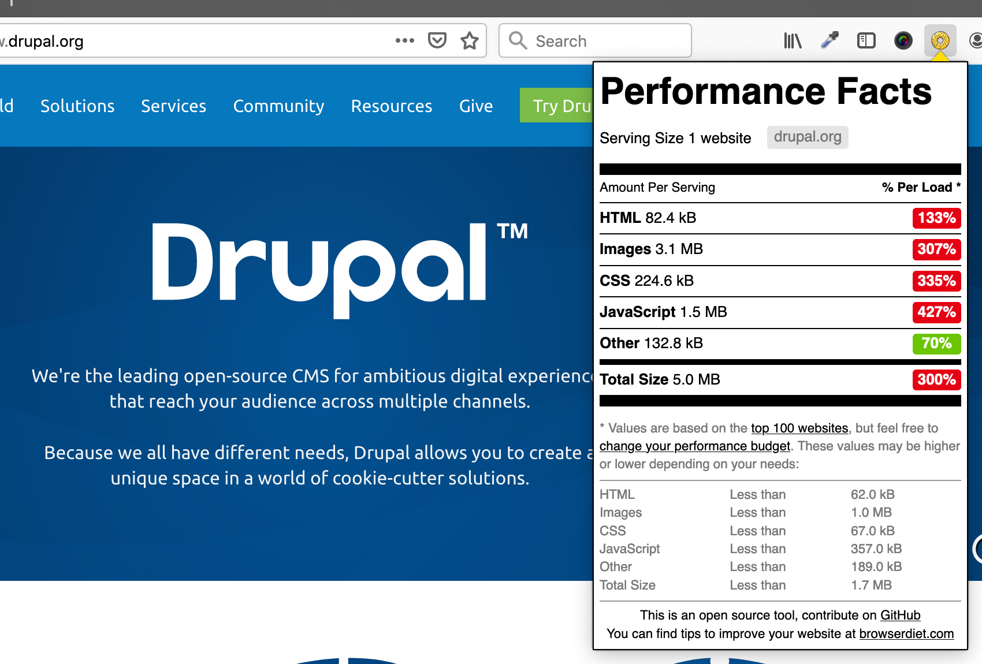Open the page actions three-dot menu
Screen dimensions: 982x664
tap(404, 40)
